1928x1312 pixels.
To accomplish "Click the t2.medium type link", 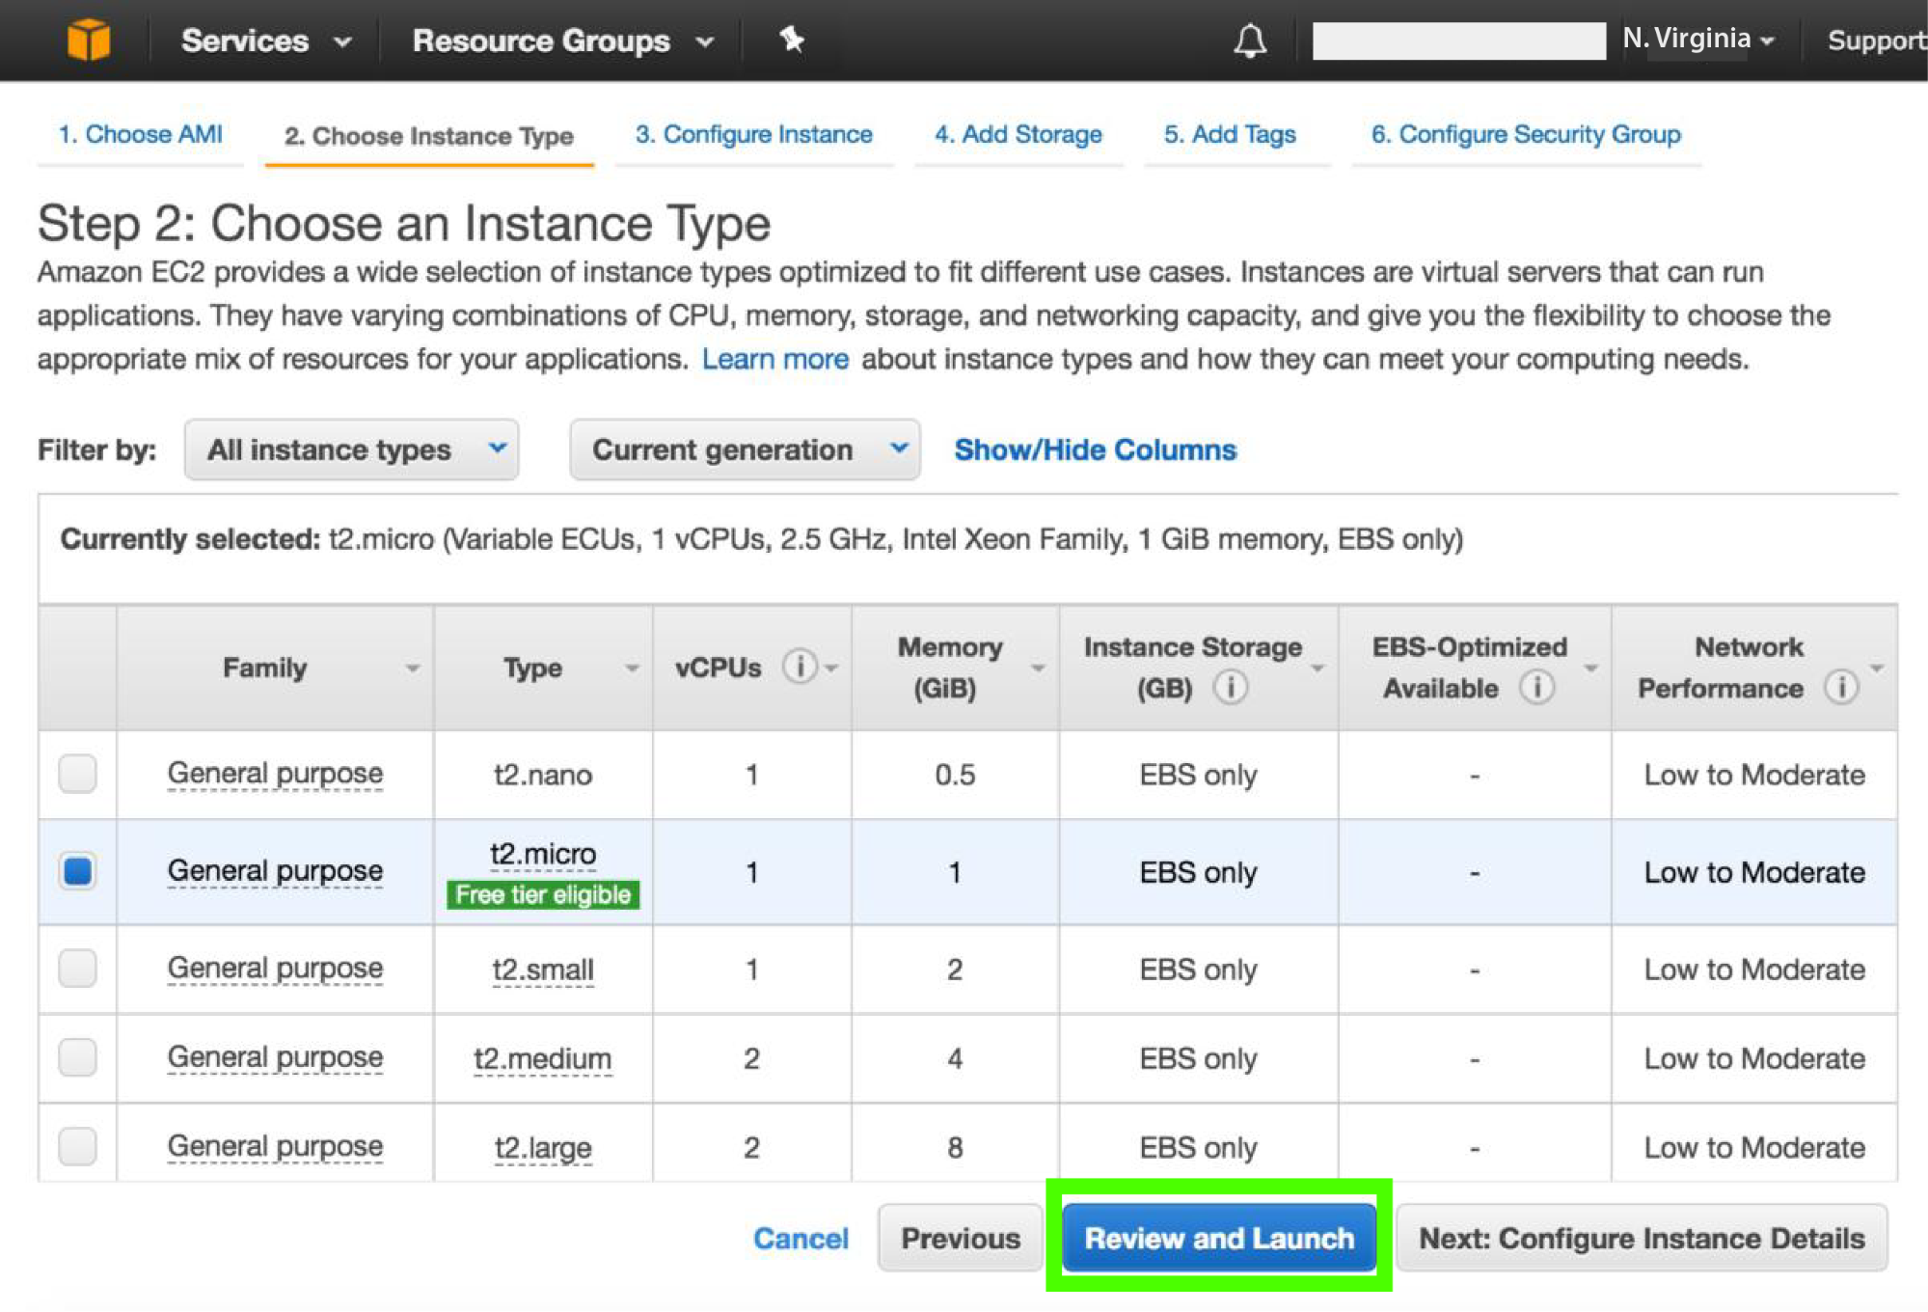I will [543, 1059].
